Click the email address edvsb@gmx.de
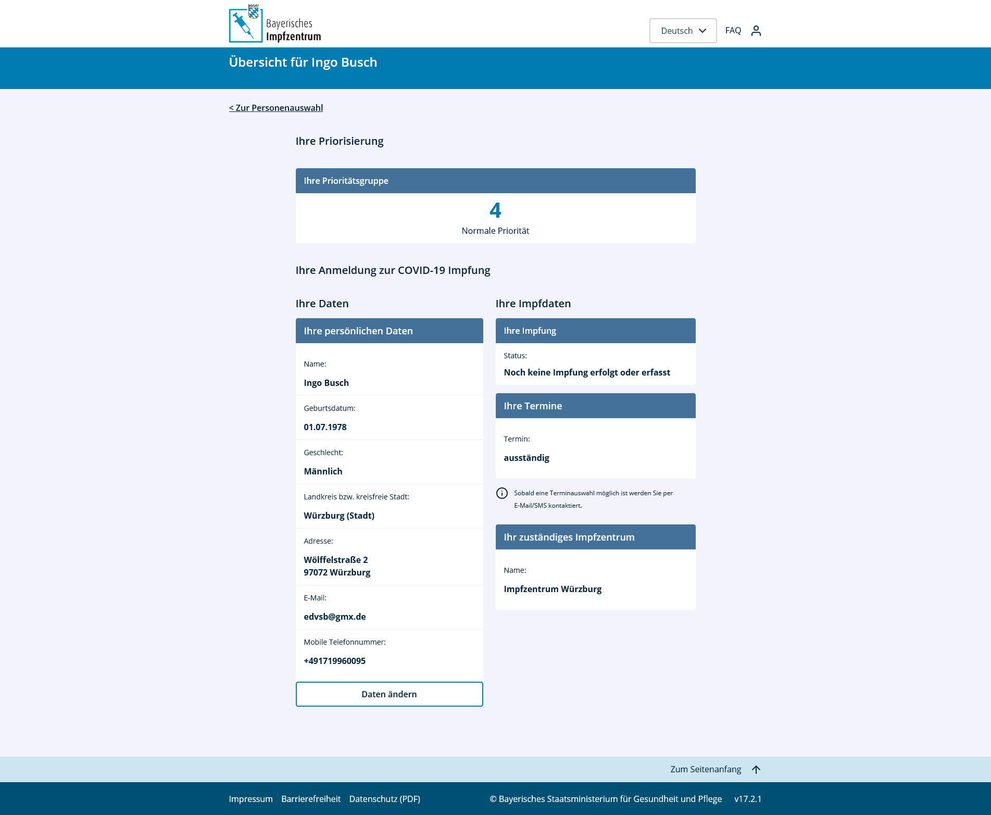The height and width of the screenshot is (815, 991). tap(335, 617)
